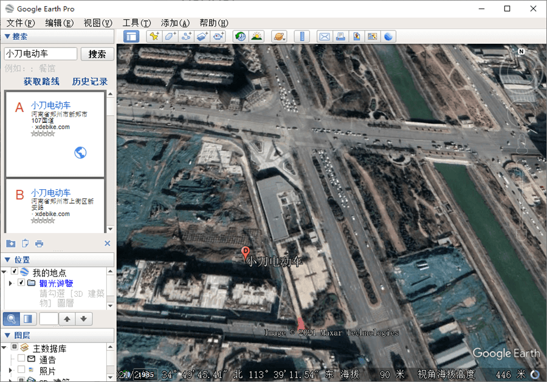Collapse the 搜索 panel header
Image resolution: width=547 pixels, height=382 pixels.
point(7,36)
